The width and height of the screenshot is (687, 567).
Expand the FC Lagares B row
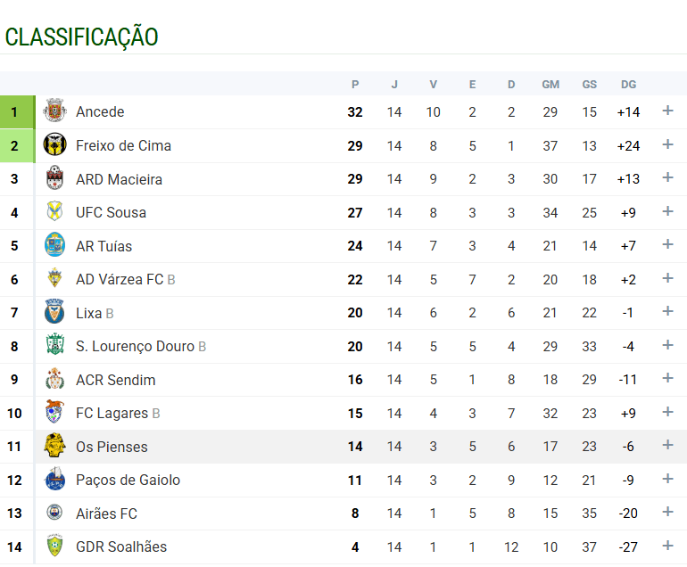(x=667, y=412)
